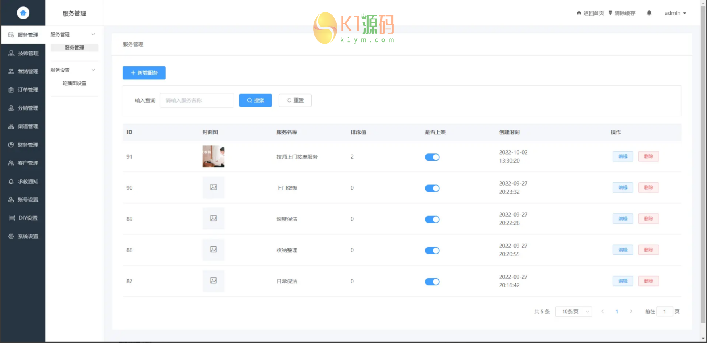Screen dimensions: 707x343
Task: Select 服务管理 submenu item
Action: click(75, 48)
